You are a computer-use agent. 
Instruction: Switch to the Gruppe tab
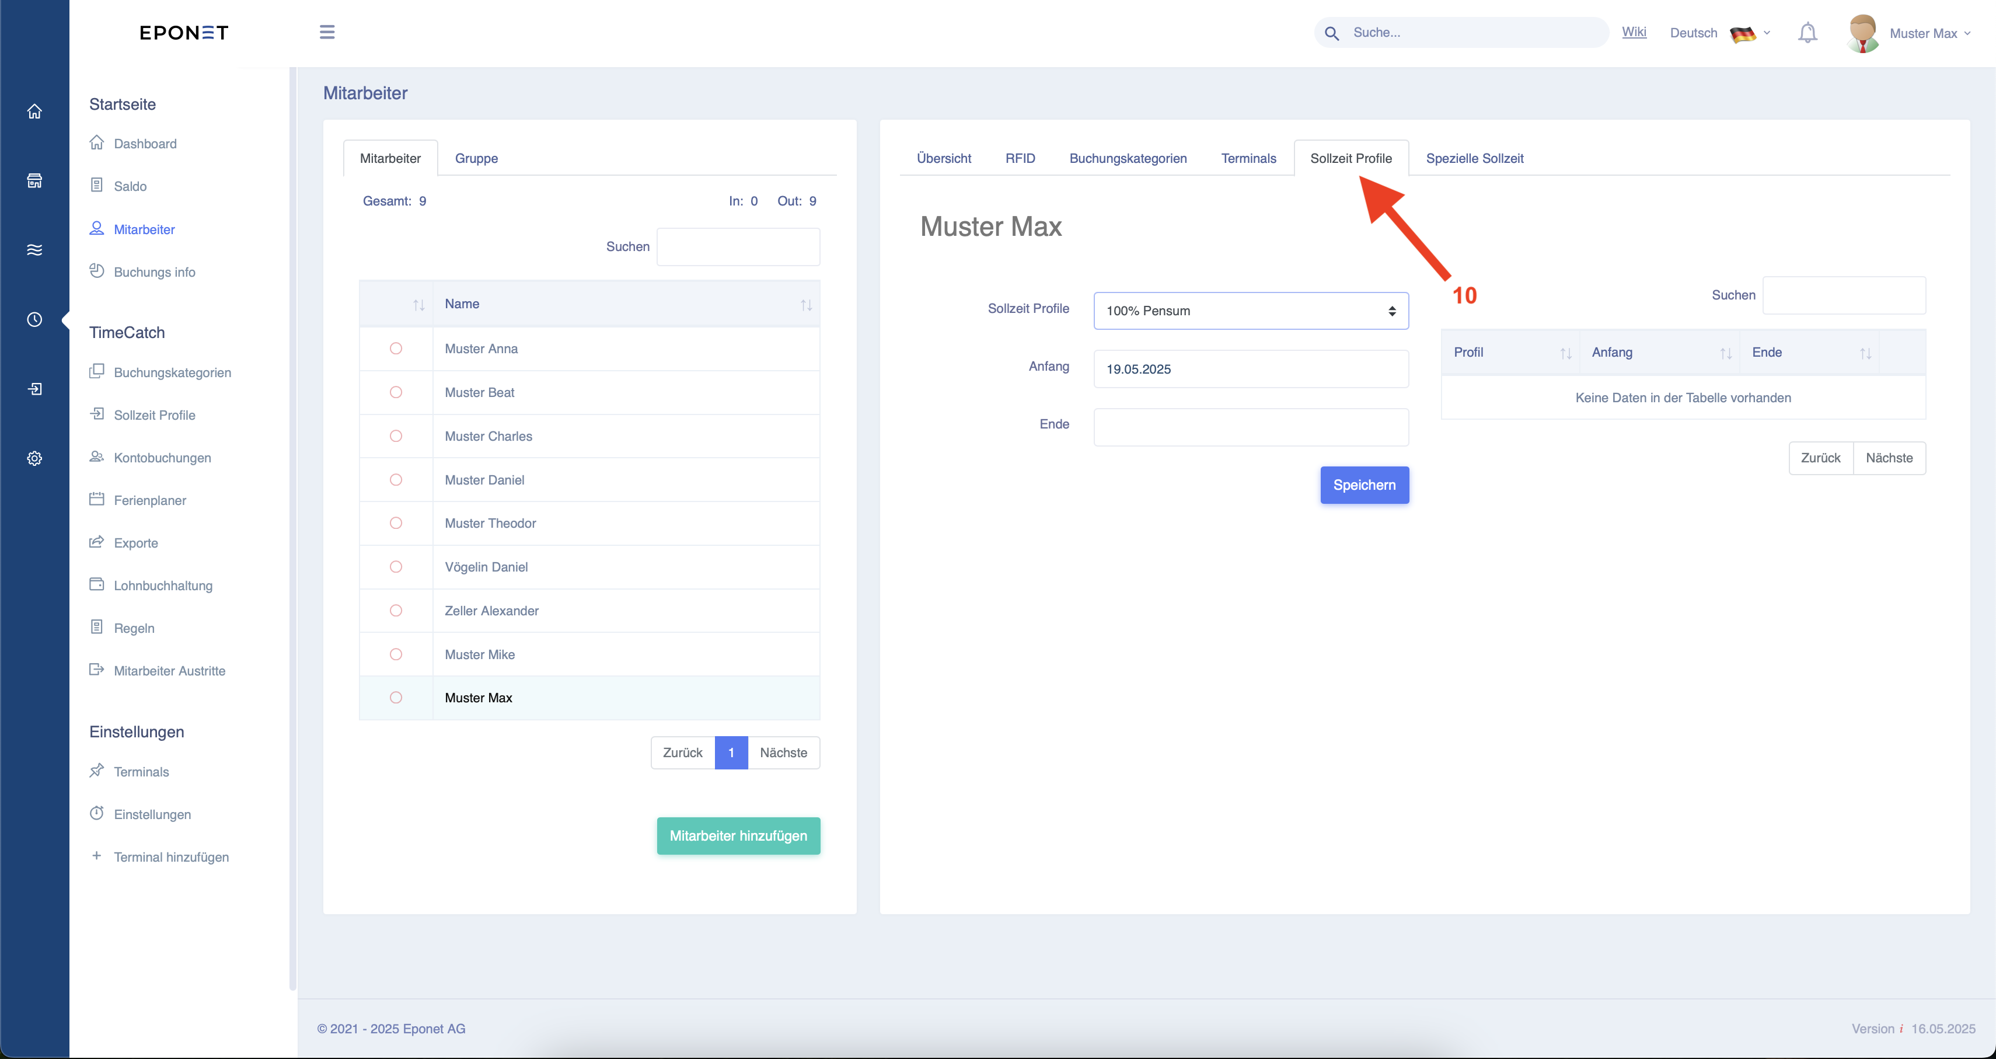coord(476,158)
